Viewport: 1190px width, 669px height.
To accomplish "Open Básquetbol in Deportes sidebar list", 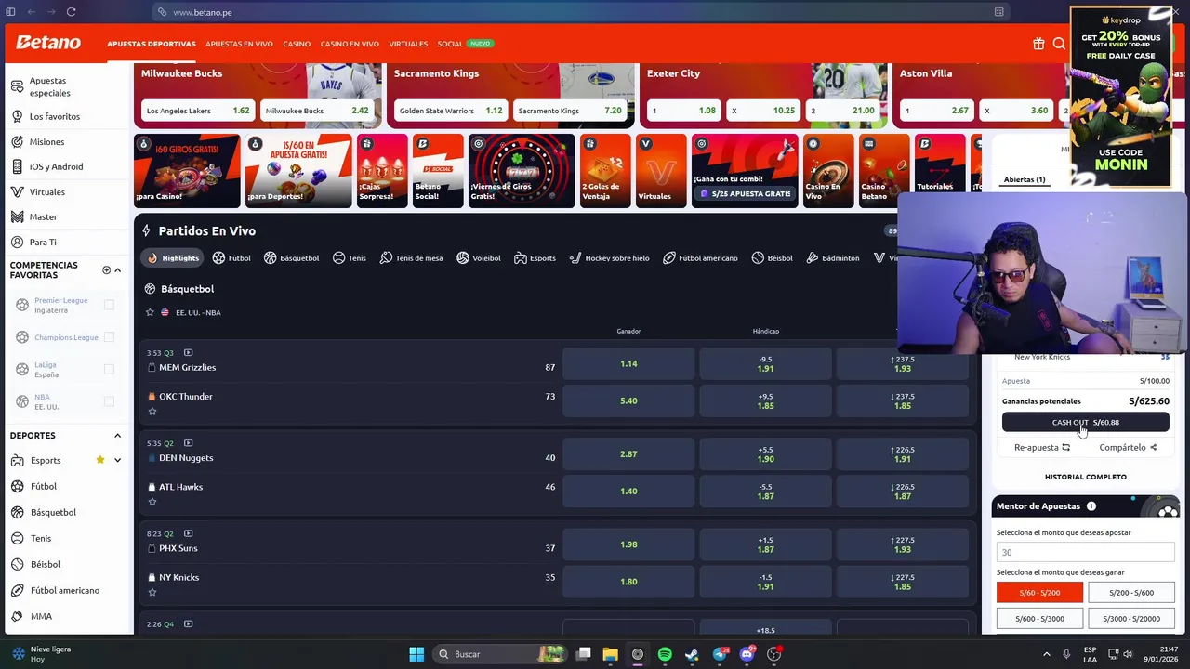I will point(53,512).
